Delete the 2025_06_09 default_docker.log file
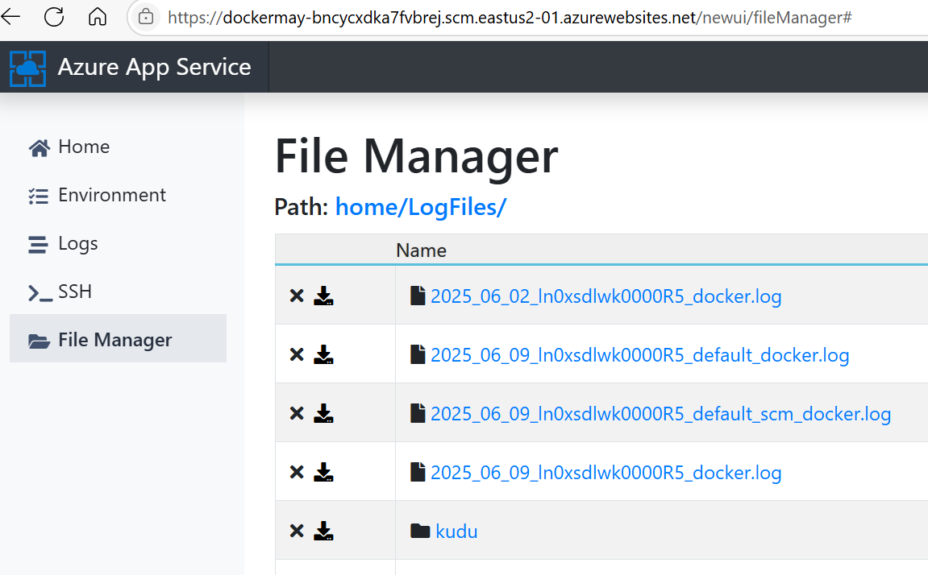This screenshot has width=928, height=575. [297, 354]
